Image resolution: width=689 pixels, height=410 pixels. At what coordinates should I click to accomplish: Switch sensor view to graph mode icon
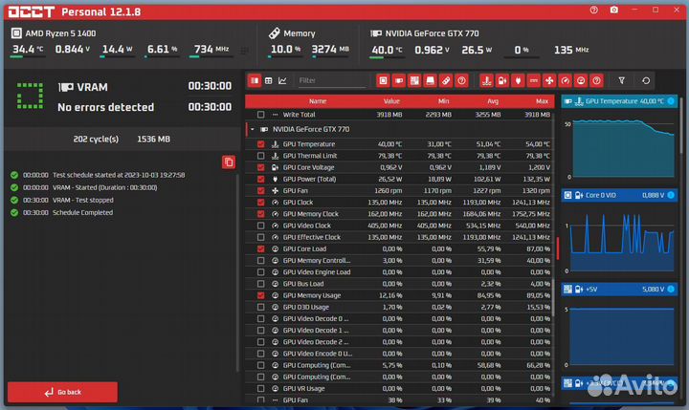282,81
